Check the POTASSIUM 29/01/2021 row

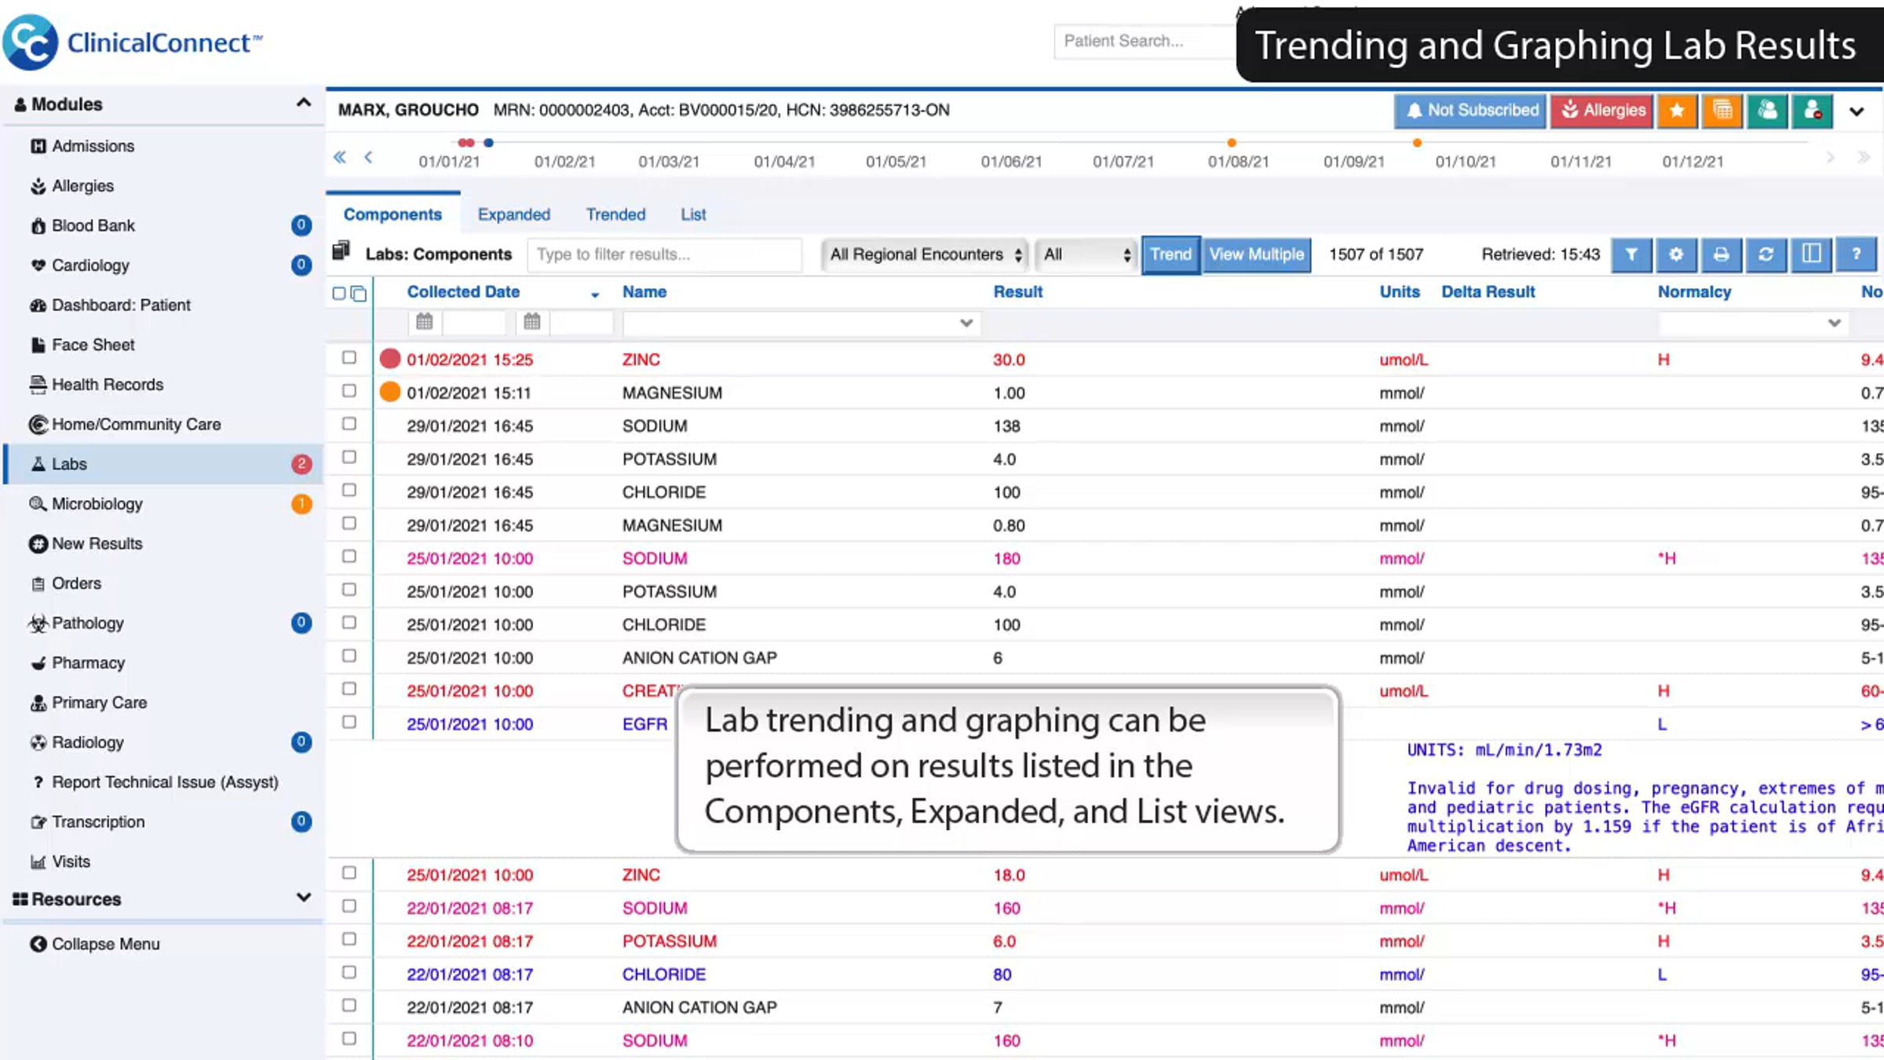coord(349,457)
